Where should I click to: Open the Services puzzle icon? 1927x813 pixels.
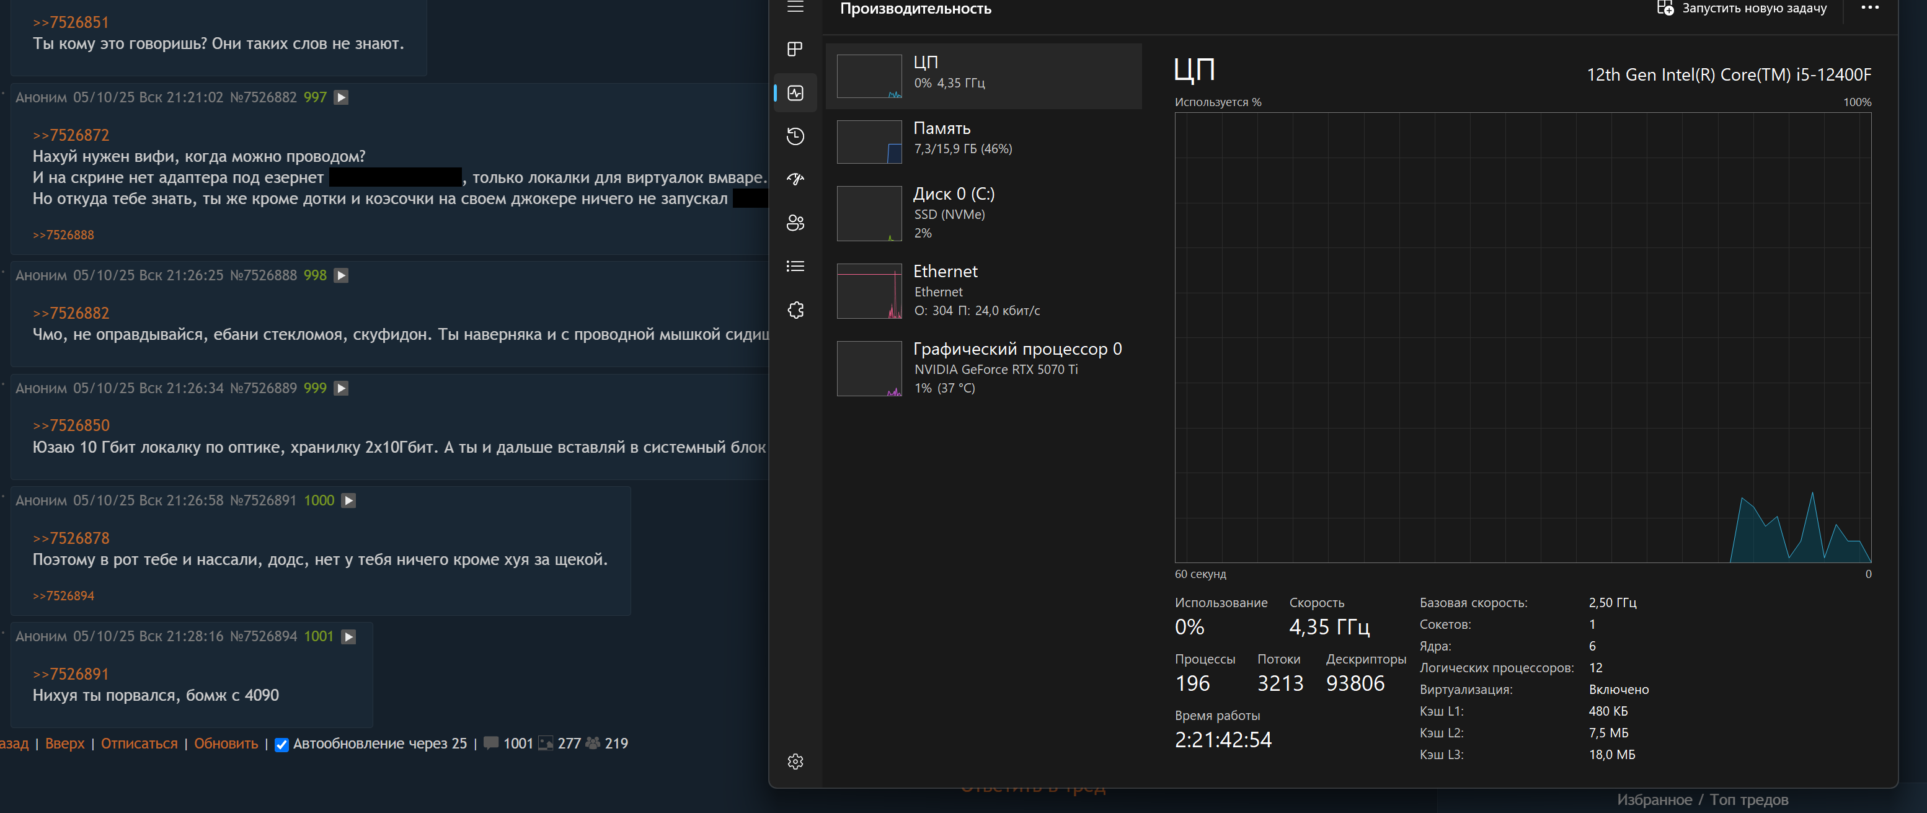coord(795,309)
